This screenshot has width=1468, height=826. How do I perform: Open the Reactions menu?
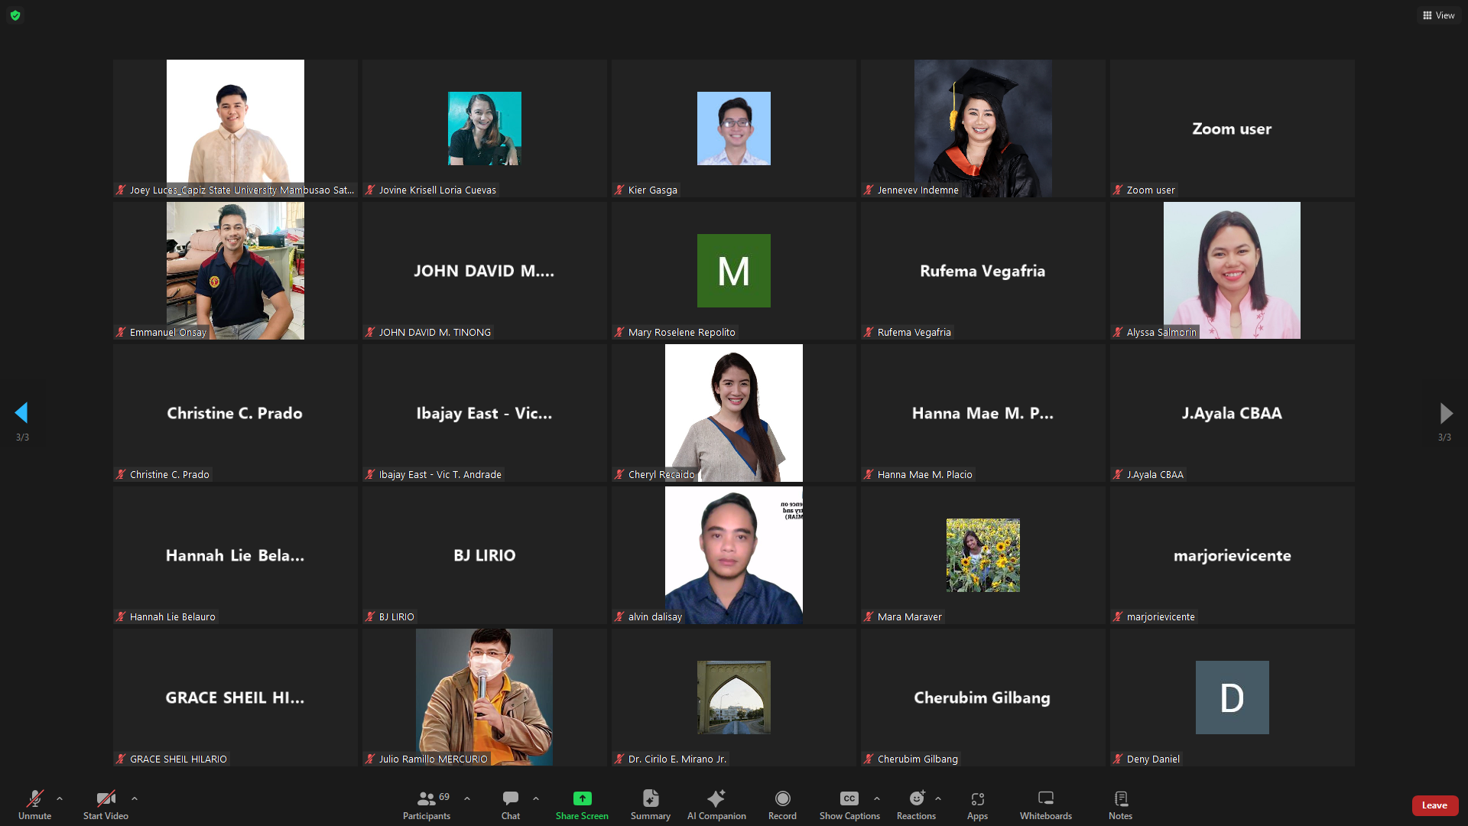(916, 805)
